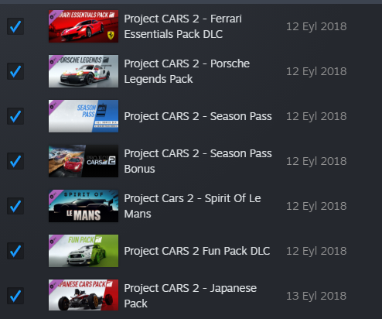Uncheck the Fun Pack DLC checkbox
The width and height of the screenshot is (382, 319).
pos(15,251)
